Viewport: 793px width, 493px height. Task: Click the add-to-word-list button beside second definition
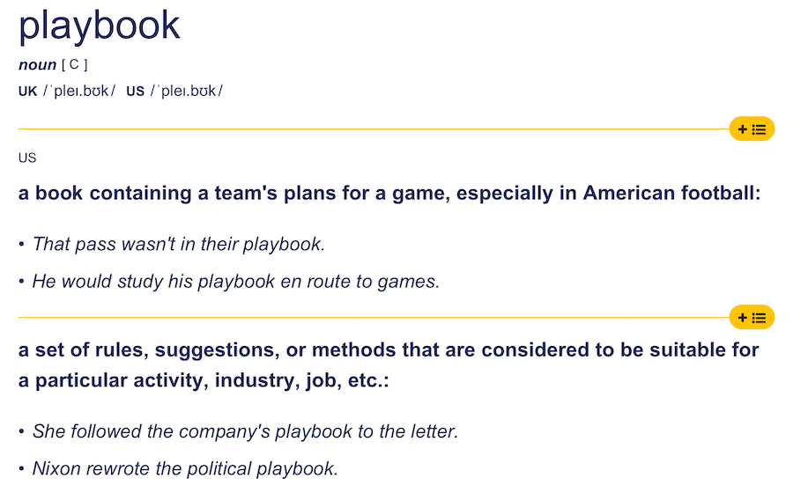pyautogui.click(x=752, y=317)
